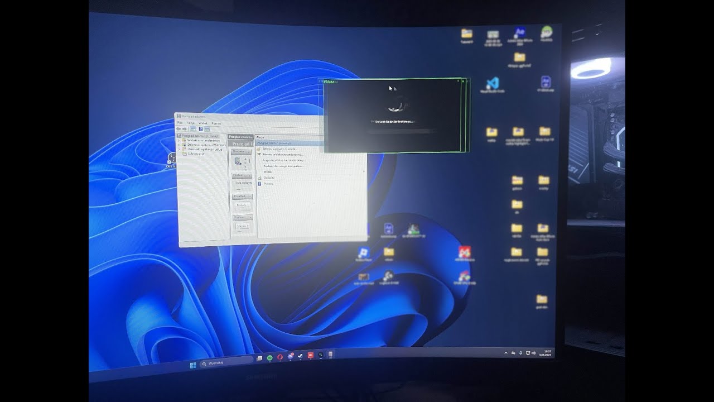Click Pomoc in the Akcje pane
The image size is (714, 402).
[268, 184]
